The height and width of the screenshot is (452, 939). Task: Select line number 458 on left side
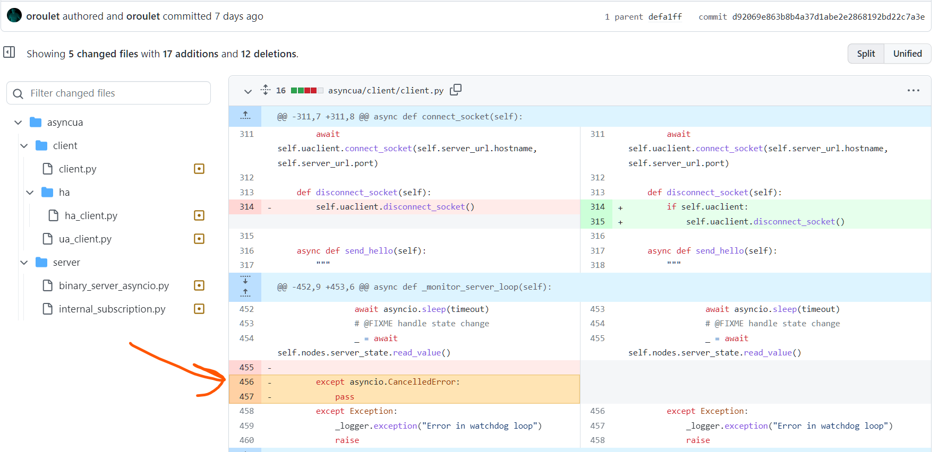pyautogui.click(x=246, y=411)
